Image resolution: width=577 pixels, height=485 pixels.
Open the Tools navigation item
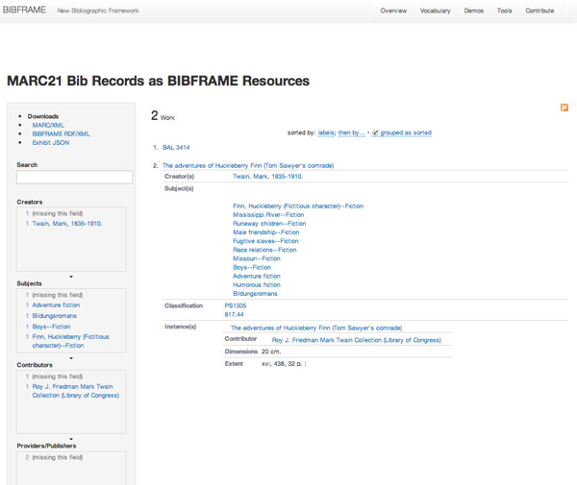(x=504, y=11)
